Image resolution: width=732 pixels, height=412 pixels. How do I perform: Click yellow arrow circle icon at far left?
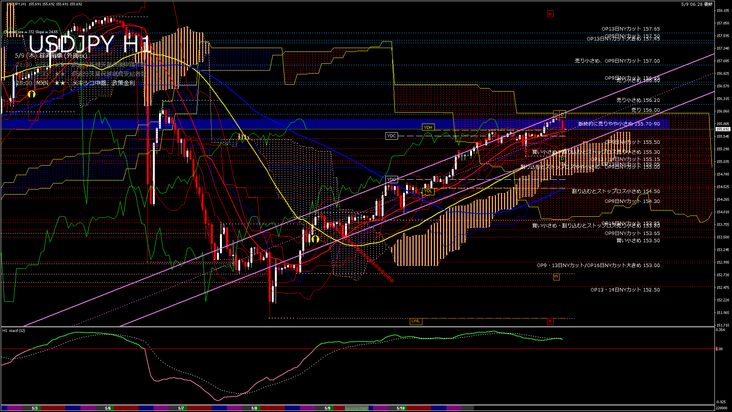click(32, 93)
